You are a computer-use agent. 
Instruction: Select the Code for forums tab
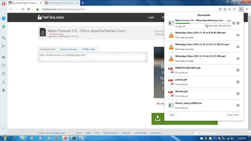[68, 49]
